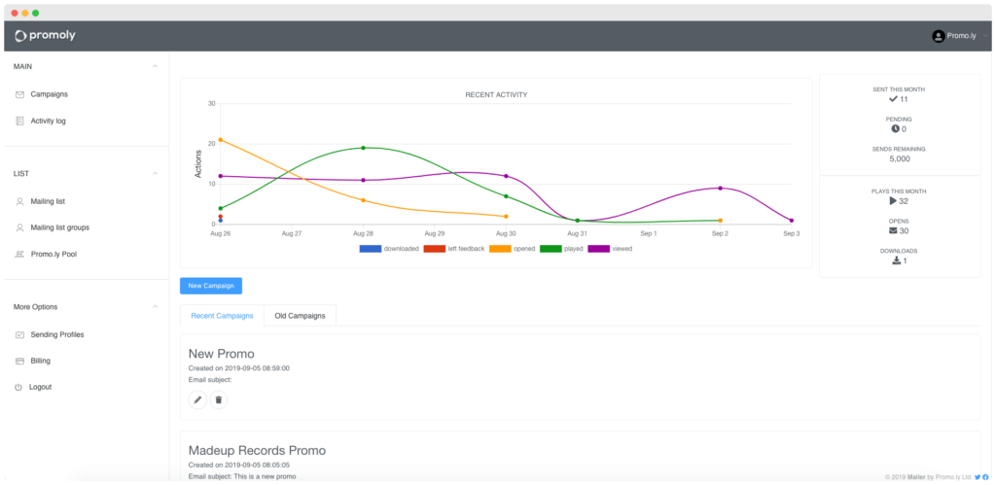Click the Logout power icon
The image size is (996, 485).
pos(18,387)
